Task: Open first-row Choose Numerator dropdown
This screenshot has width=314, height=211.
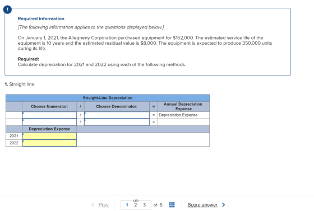Action: pos(49,115)
